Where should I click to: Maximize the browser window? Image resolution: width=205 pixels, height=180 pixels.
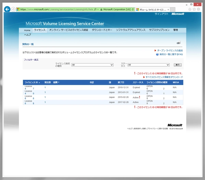[191, 4]
